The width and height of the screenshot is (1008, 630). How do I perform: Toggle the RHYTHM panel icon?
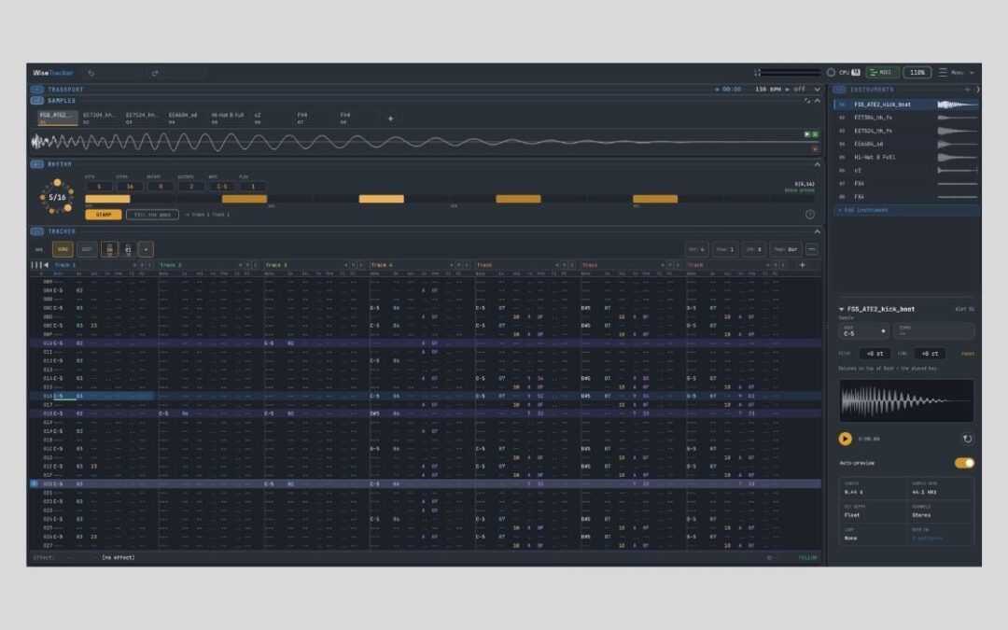pos(36,164)
